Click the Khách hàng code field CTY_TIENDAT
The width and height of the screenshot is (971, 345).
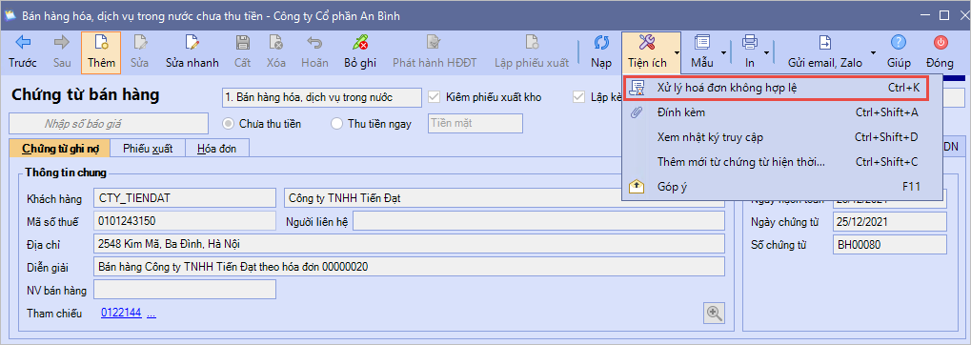[x=185, y=198]
